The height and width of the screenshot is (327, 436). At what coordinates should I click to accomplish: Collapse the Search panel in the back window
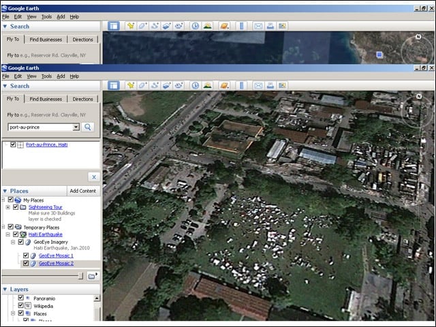[5, 27]
